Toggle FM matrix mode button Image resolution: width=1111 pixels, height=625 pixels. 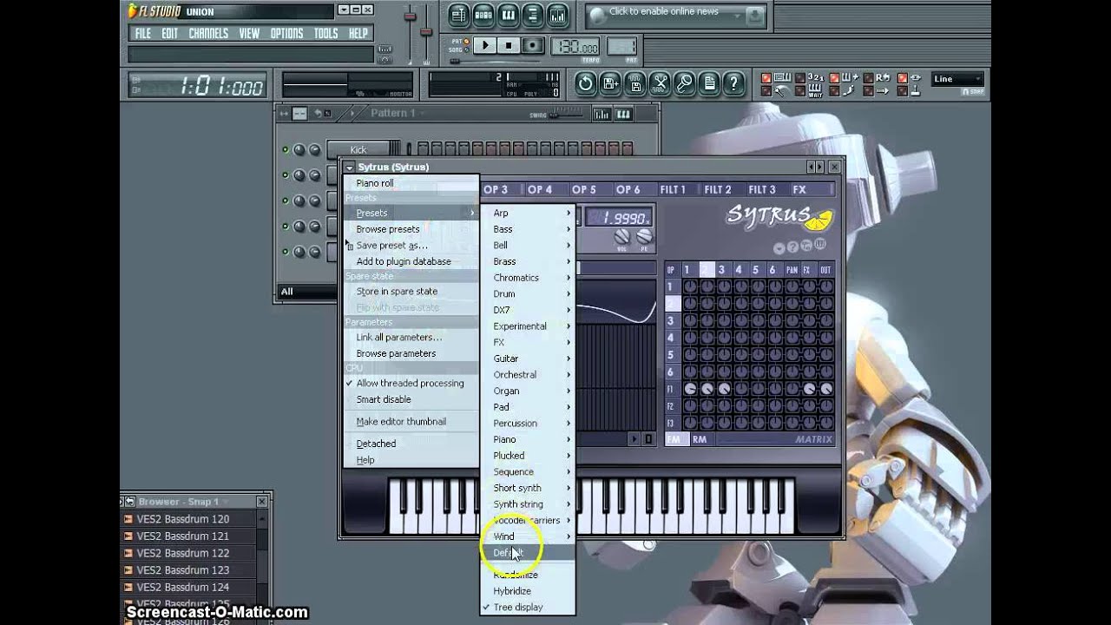click(x=677, y=439)
